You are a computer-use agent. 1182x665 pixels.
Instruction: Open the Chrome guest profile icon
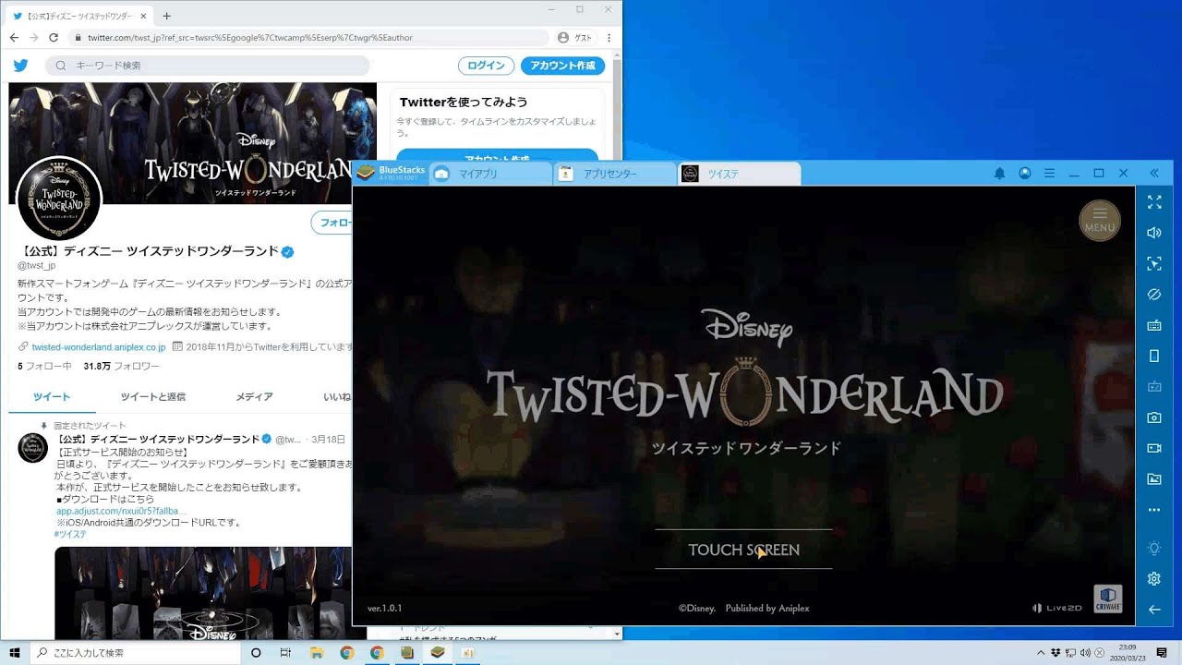click(575, 38)
